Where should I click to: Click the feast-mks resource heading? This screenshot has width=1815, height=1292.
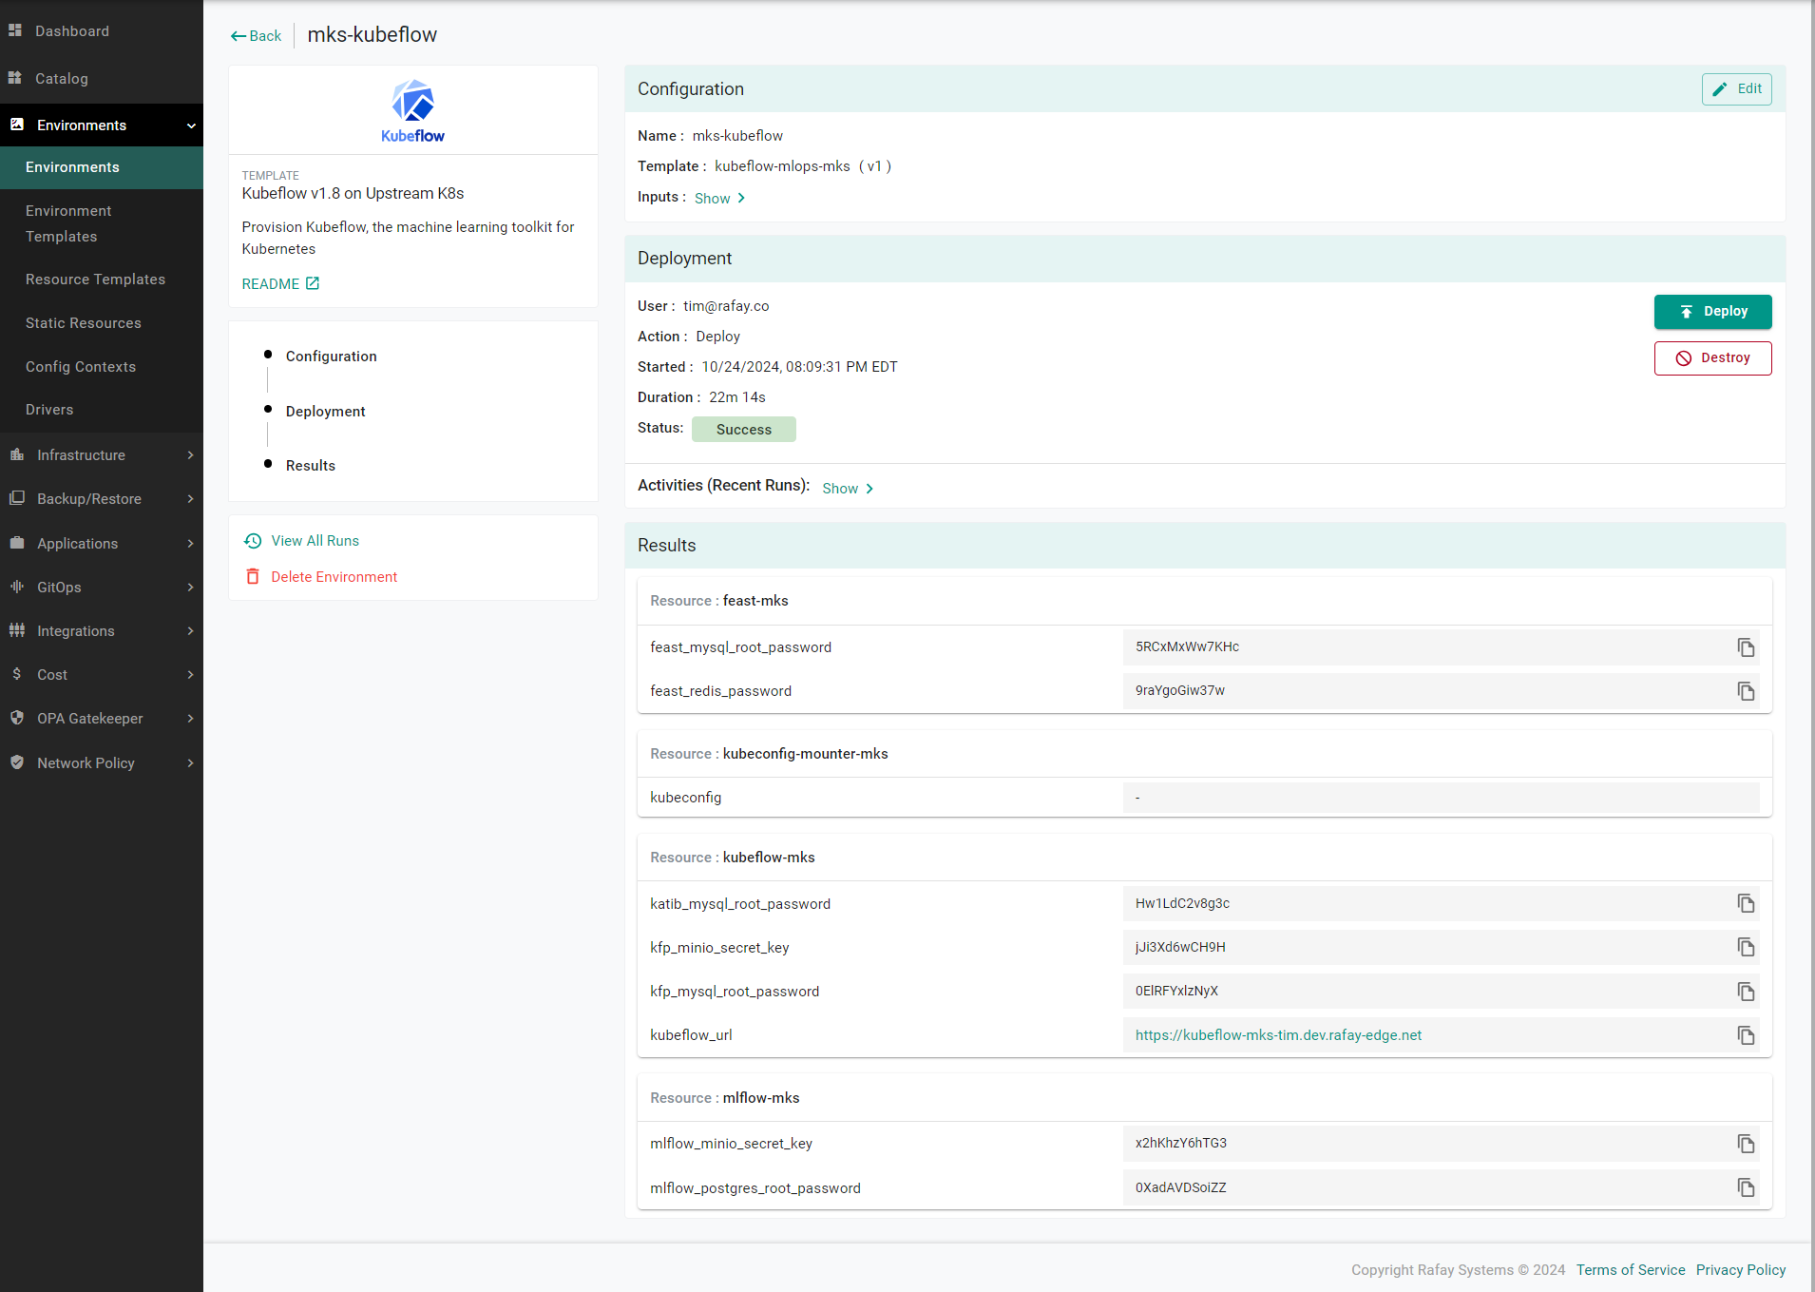[719, 601]
